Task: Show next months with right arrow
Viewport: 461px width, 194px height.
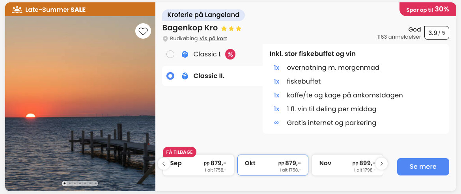Action: point(381,164)
